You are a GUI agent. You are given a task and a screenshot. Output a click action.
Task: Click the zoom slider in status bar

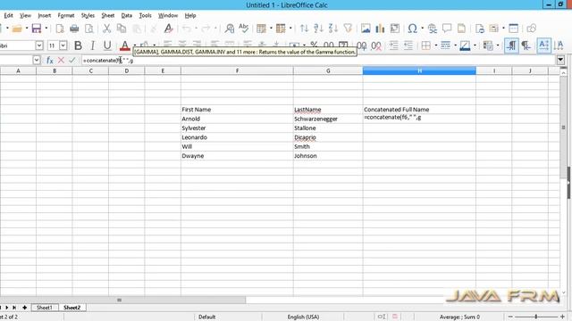pos(536,317)
